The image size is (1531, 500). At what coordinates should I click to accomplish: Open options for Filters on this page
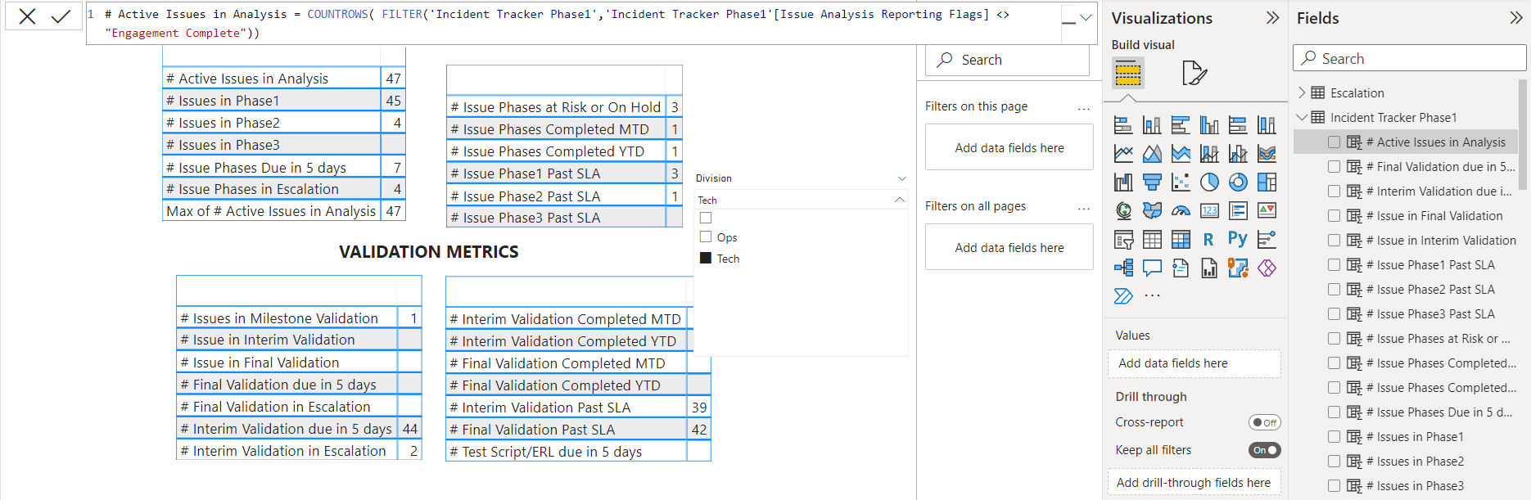coord(1084,108)
